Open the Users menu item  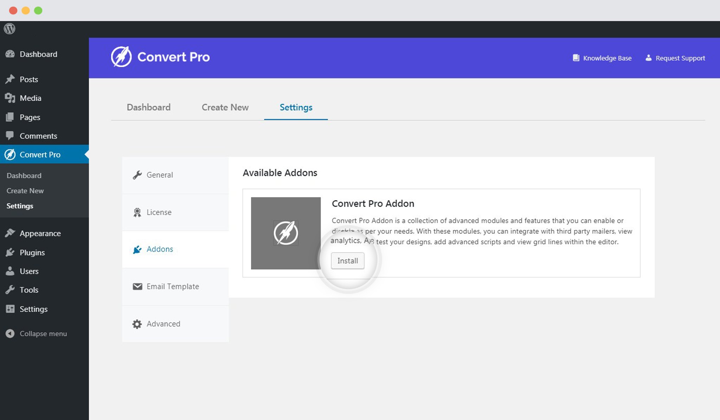(x=44, y=271)
